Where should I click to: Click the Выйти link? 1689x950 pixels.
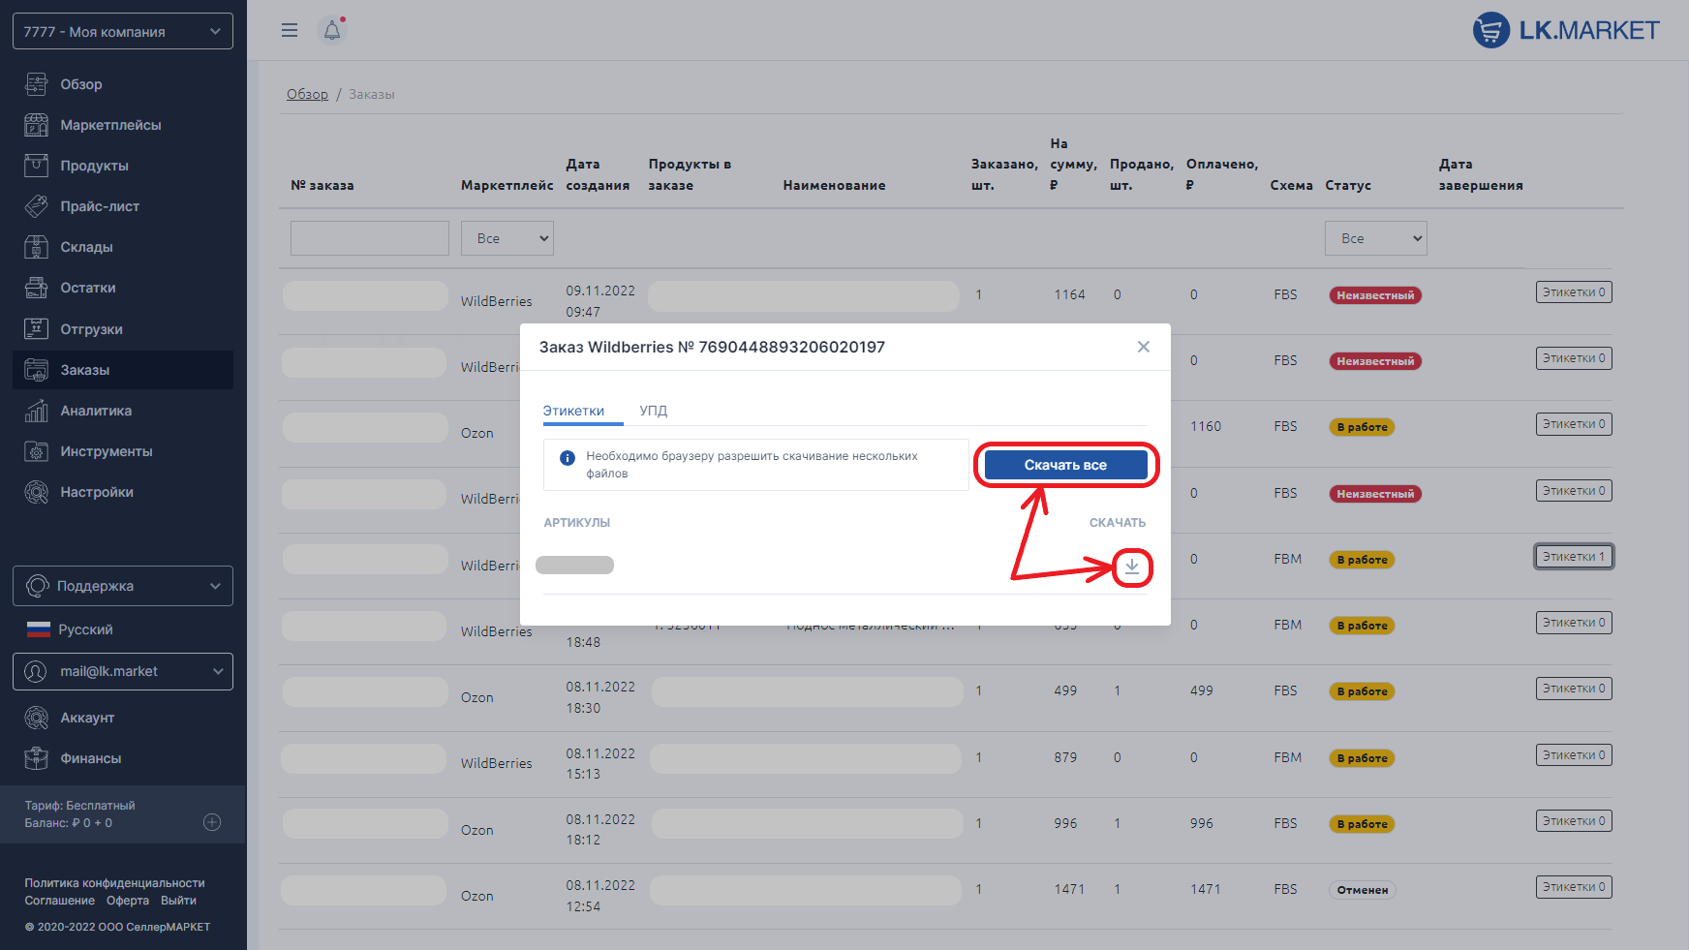pos(178,901)
